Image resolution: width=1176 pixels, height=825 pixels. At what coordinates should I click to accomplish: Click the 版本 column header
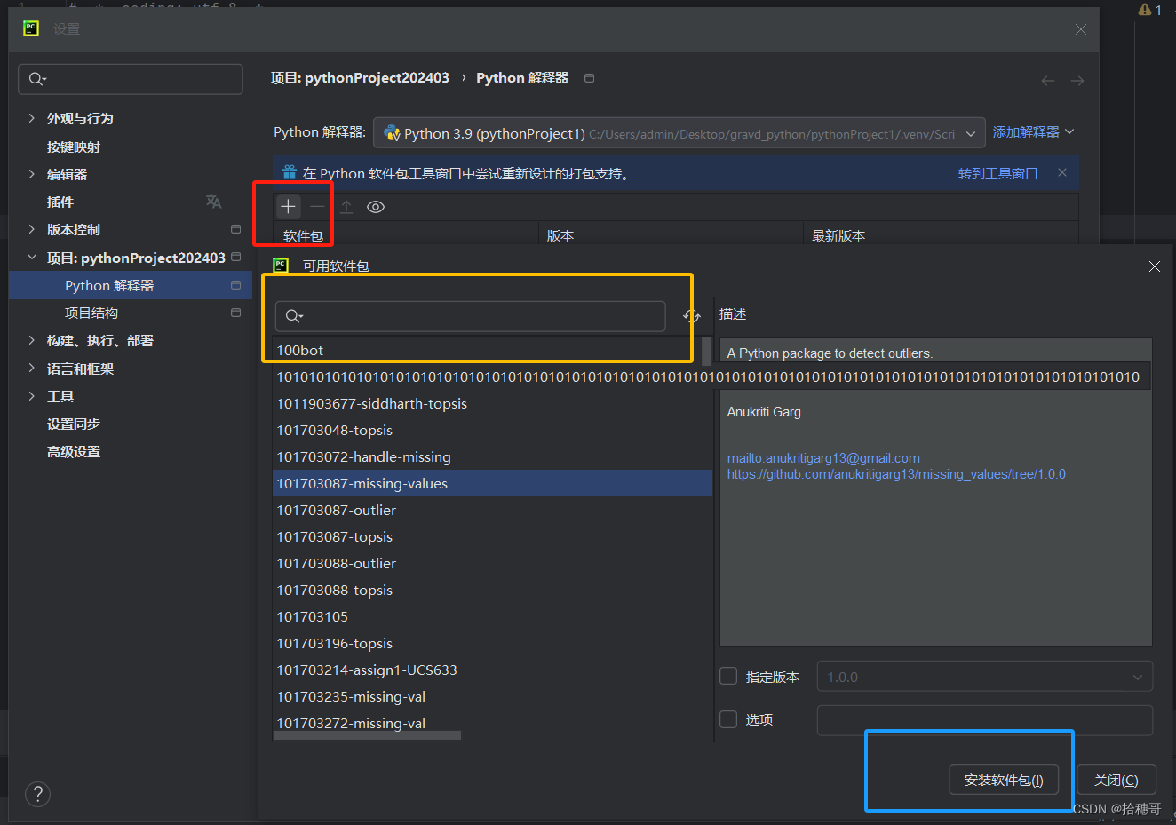(671, 234)
